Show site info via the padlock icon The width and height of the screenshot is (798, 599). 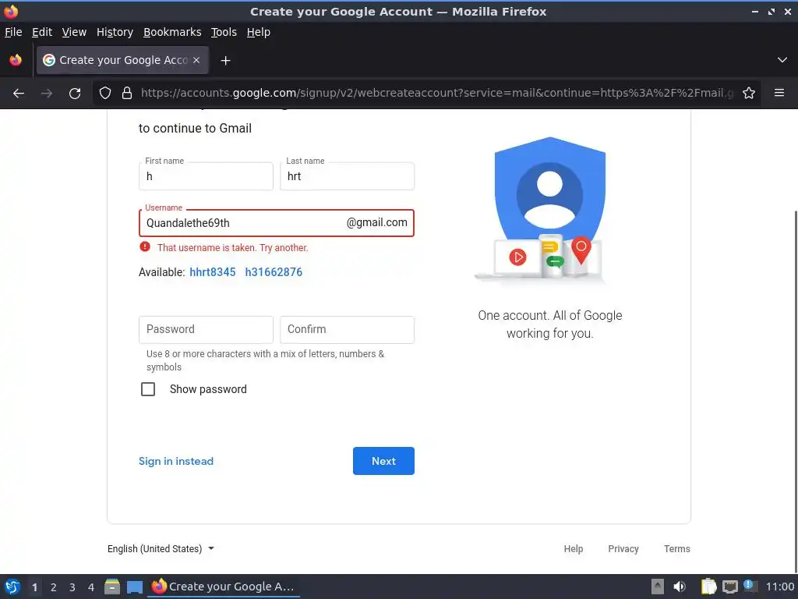coord(127,94)
